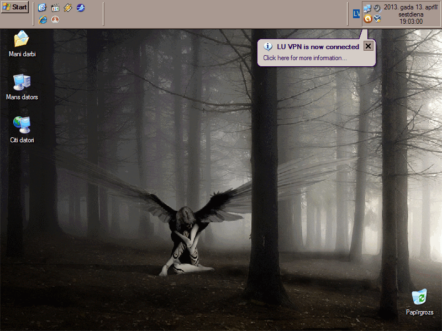Open the Start menu
The image size is (442, 331).
(15, 7)
